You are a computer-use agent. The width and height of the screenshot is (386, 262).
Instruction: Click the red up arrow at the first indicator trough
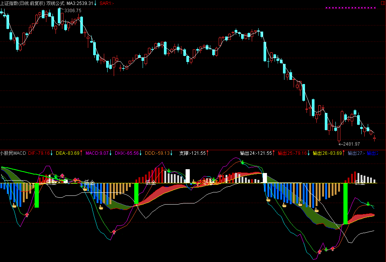[27, 215]
